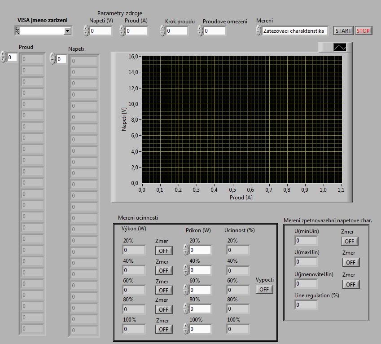
Task: Click the Proud array index field
Action: coord(12,57)
